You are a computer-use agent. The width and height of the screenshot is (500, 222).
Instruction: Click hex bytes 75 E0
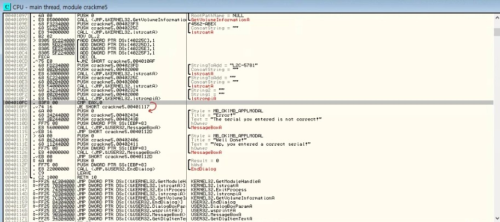coord(45,61)
